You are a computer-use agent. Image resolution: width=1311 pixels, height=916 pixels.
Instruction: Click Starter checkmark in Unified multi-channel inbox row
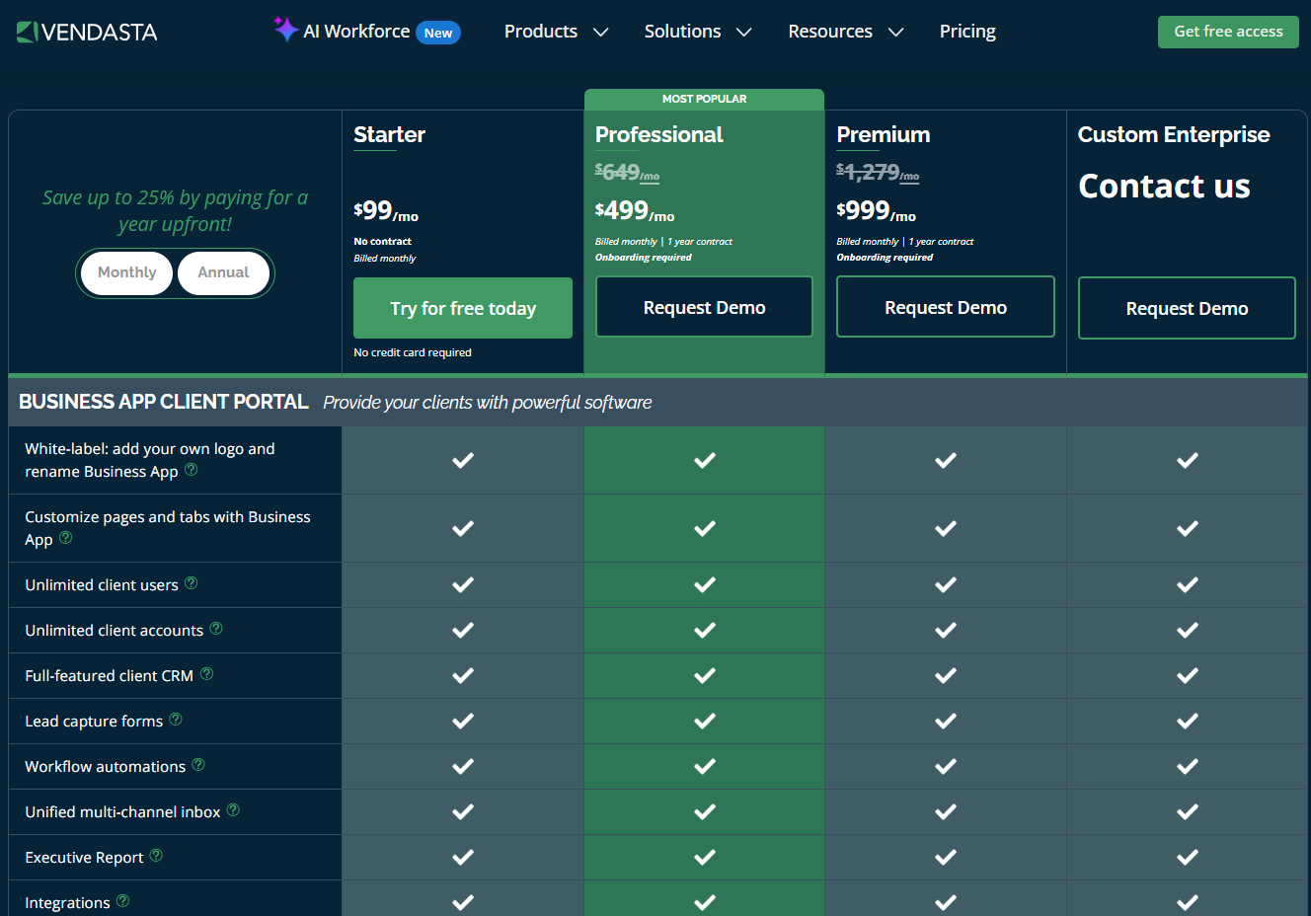463,811
